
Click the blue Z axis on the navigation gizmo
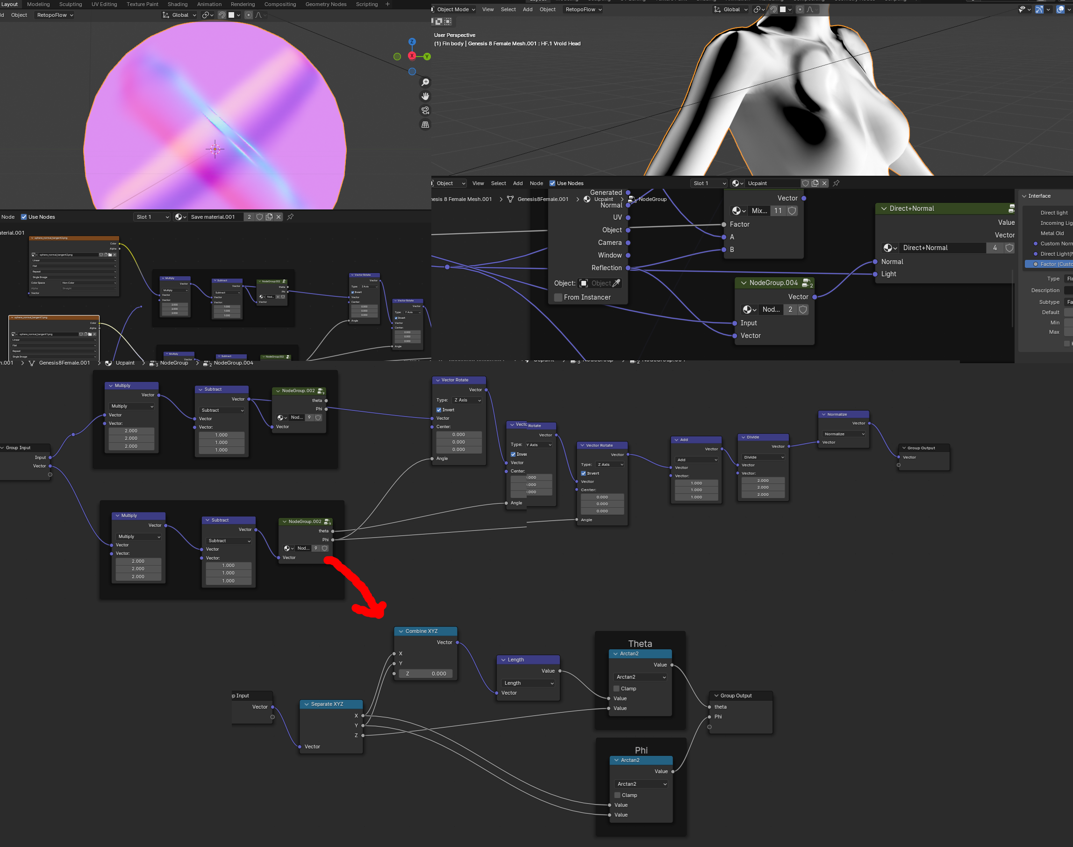(412, 42)
